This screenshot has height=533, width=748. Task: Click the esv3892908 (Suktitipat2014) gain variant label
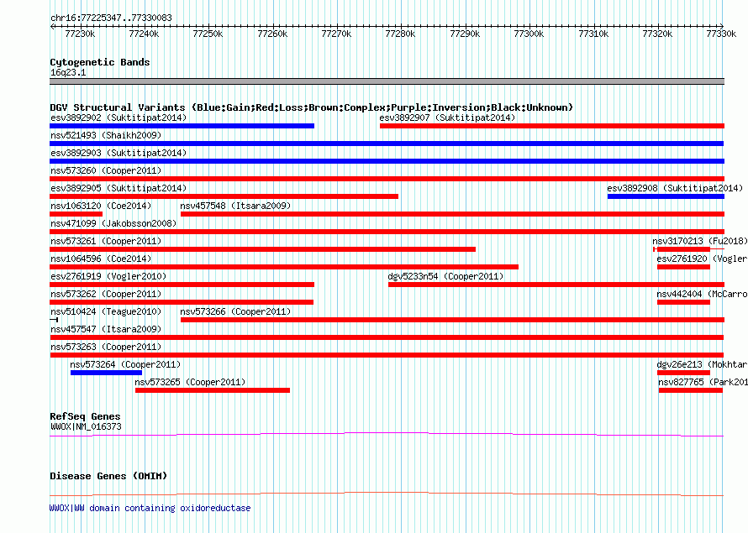(675, 188)
